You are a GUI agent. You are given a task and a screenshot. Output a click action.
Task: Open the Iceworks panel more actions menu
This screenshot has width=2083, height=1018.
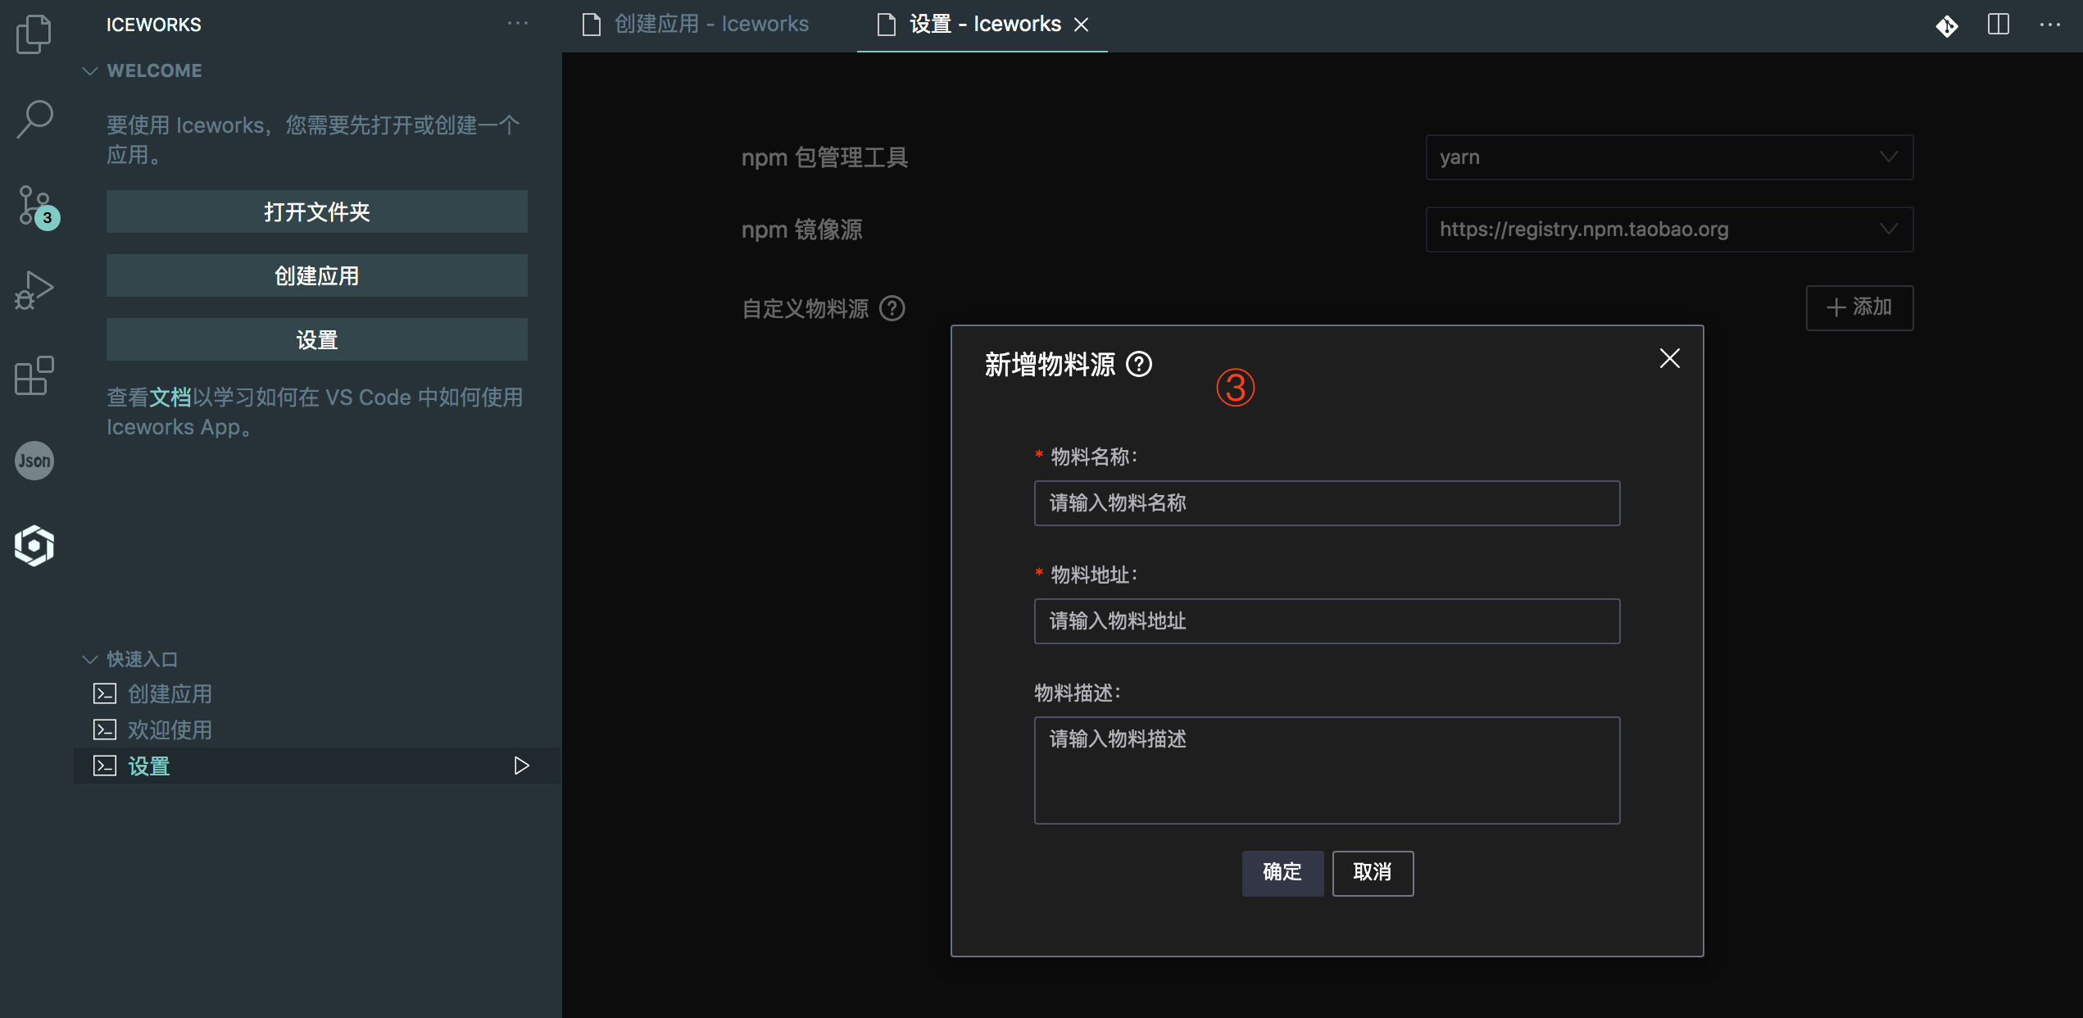click(x=518, y=24)
